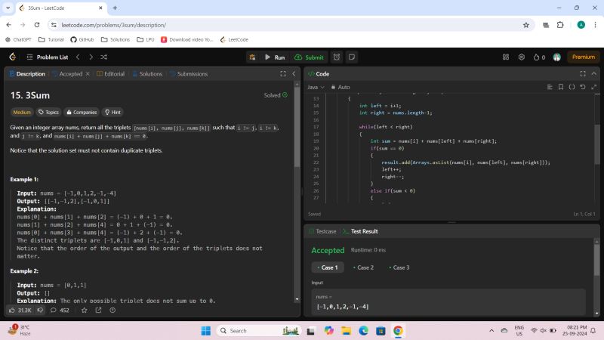Click the streak fire icon
Image resolution: width=604 pixels, height=340 pixels.
pos(536,57)
